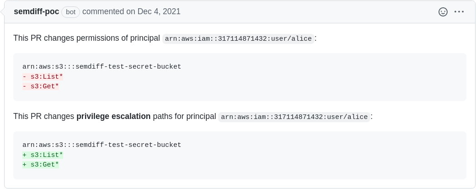Click "This PR changes permissions of principal" text
476x189 pixels.
[86, 38]
